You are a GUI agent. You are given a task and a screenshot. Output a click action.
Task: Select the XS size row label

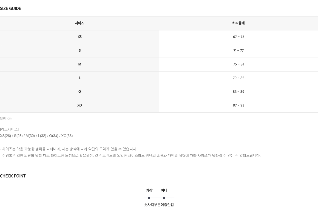[79, 37]
